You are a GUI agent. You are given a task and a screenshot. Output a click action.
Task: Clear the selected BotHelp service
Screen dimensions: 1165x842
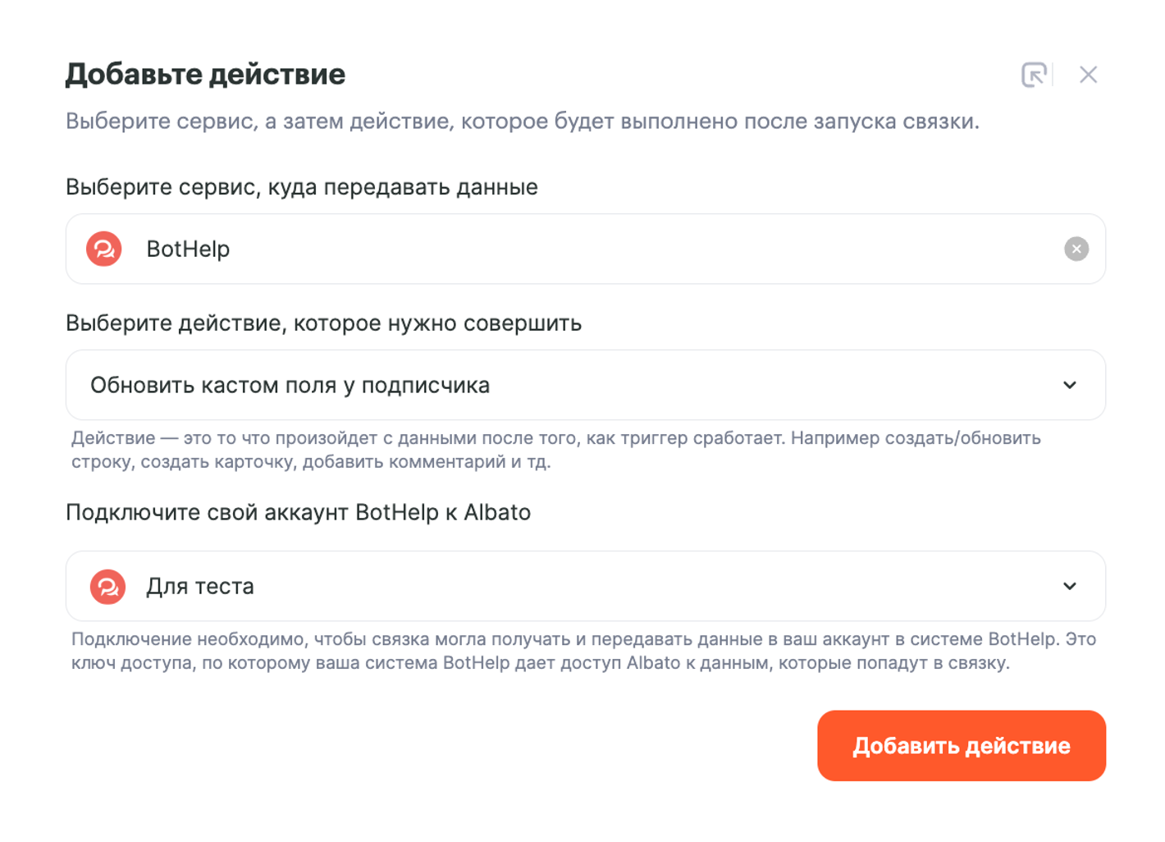[x=1076, y=249]
